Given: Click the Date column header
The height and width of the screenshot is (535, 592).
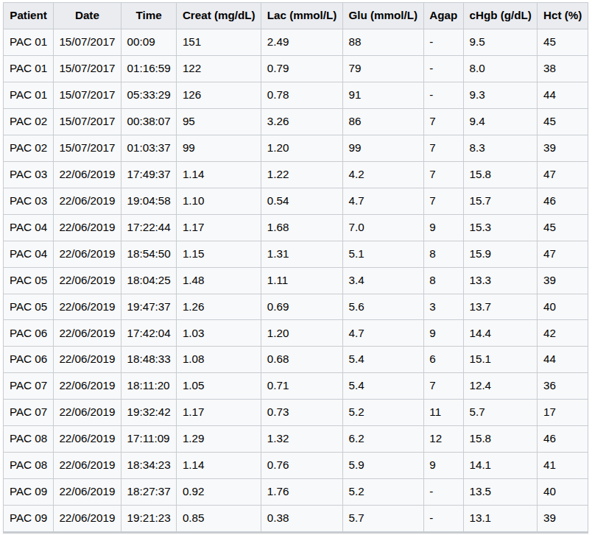Looking at the screenshot, I should tap(87, 16).
